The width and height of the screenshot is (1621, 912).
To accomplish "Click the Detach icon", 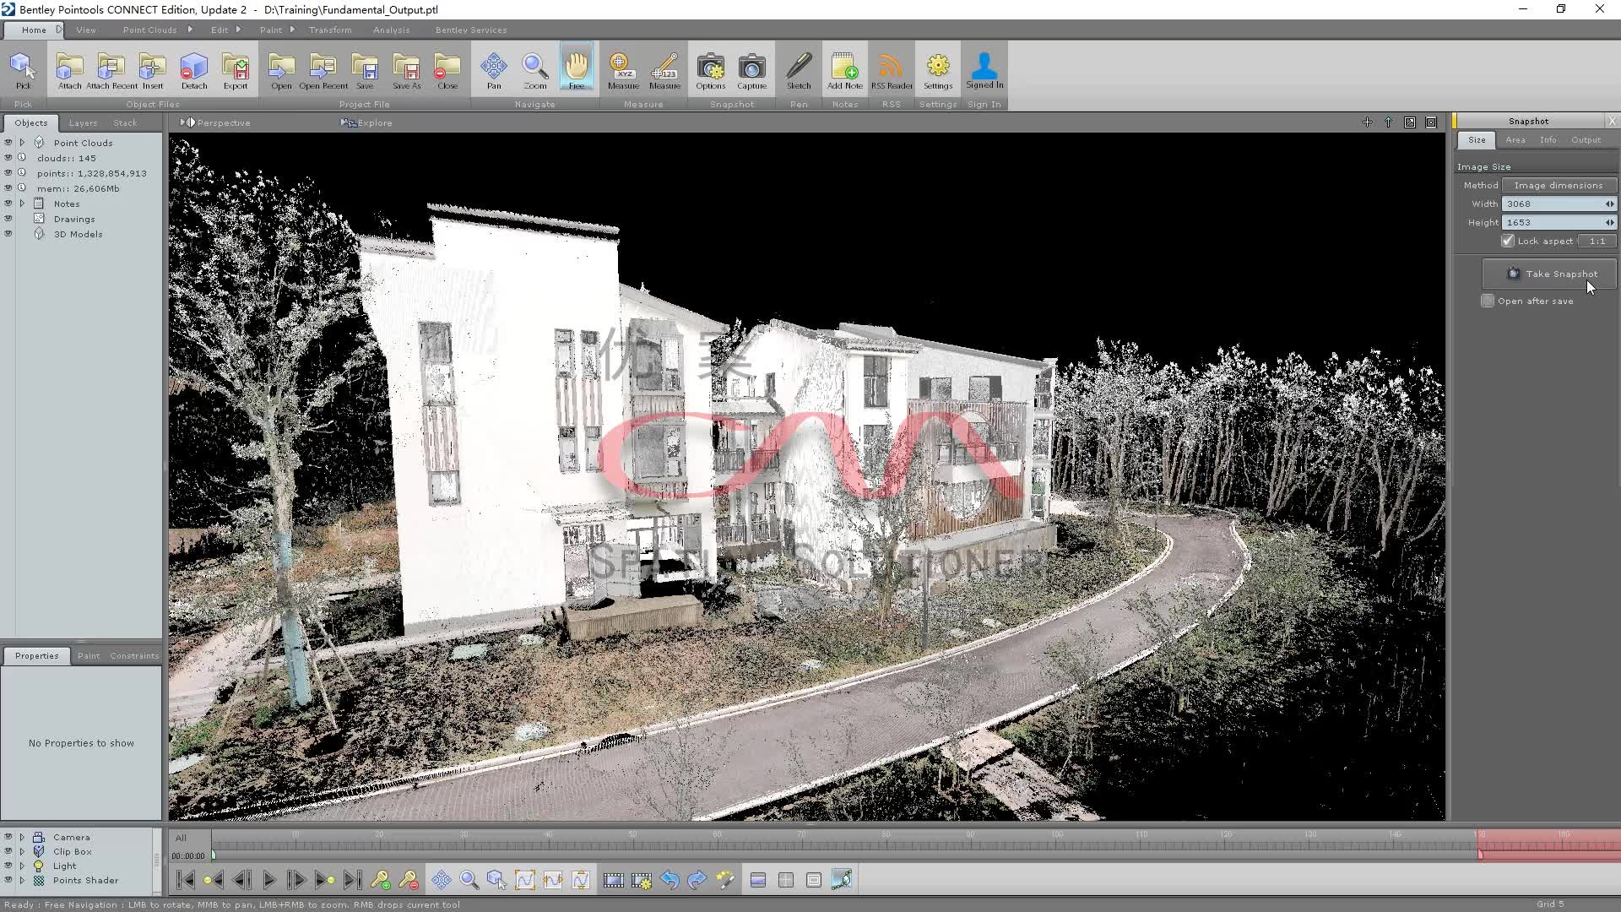I will click(x=193, y=71).
